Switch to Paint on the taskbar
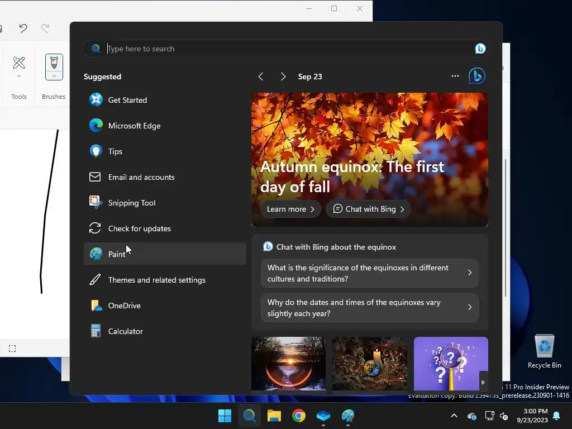This screenshot has width=572, height=429. point(348,416)
